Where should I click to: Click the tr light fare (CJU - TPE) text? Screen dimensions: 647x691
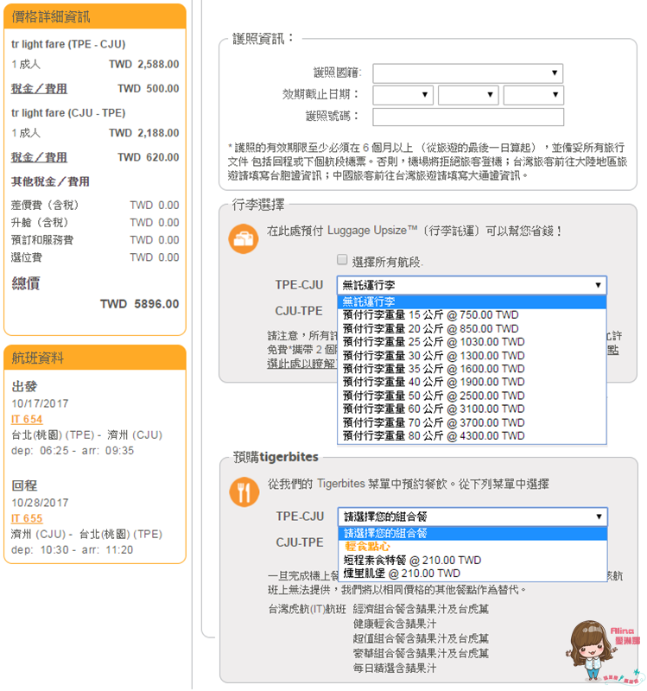coord(68,113)
